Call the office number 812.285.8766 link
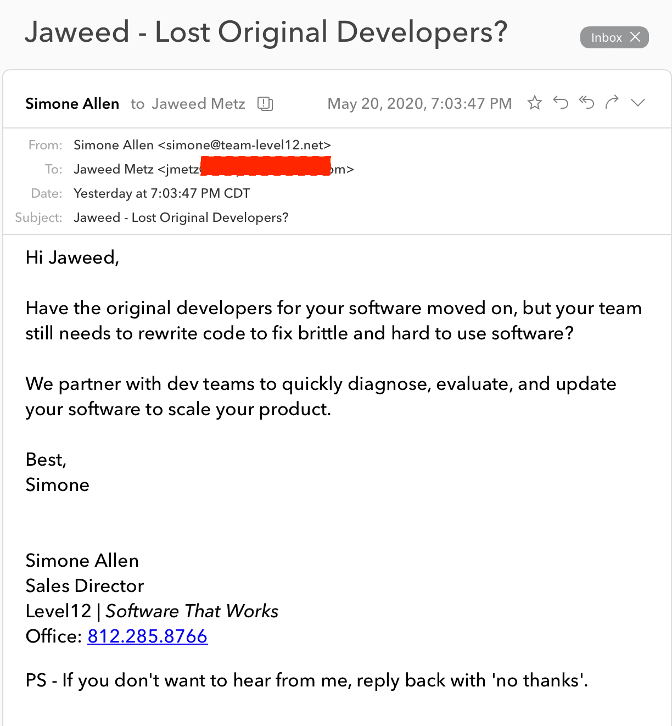The width and height of the screenshot is (672, 726). (147, 636)
